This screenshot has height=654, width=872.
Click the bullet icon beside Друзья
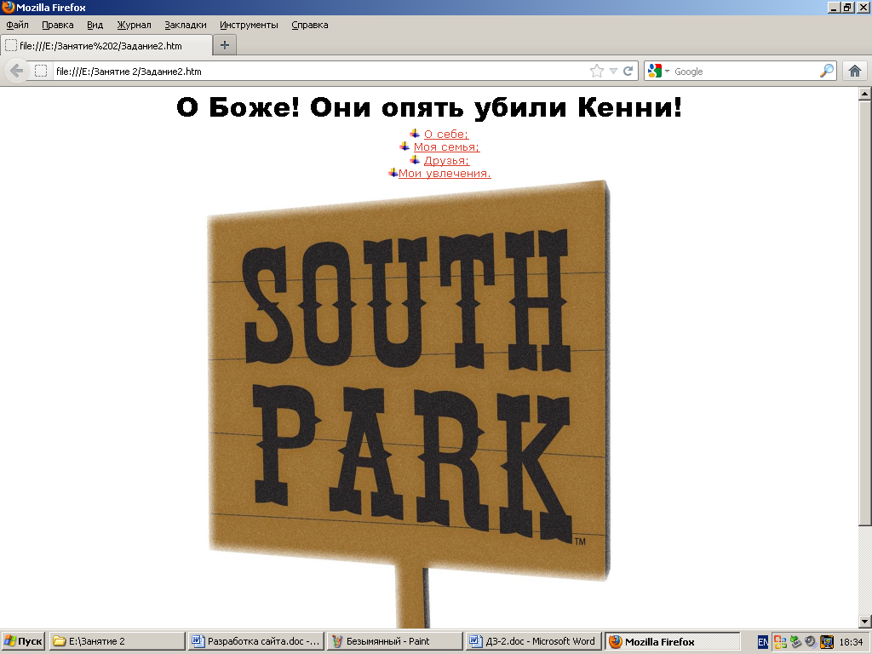pyautogui.click(x=415, y=159)
